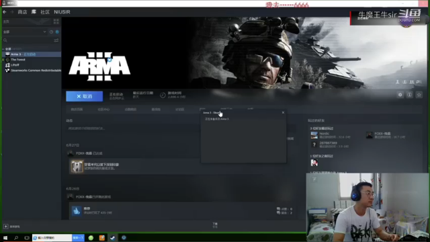The width and height of the screenshot is (430, 242).
Task: Select The Forest in the library list
Action: point(32,60)
